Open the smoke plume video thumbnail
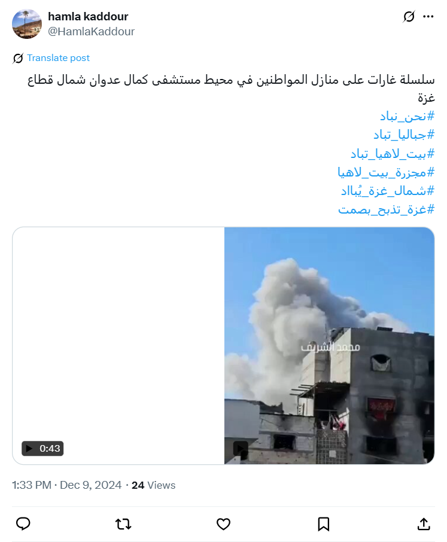This screenshot has height=542, width=447. tap(329, 346)
